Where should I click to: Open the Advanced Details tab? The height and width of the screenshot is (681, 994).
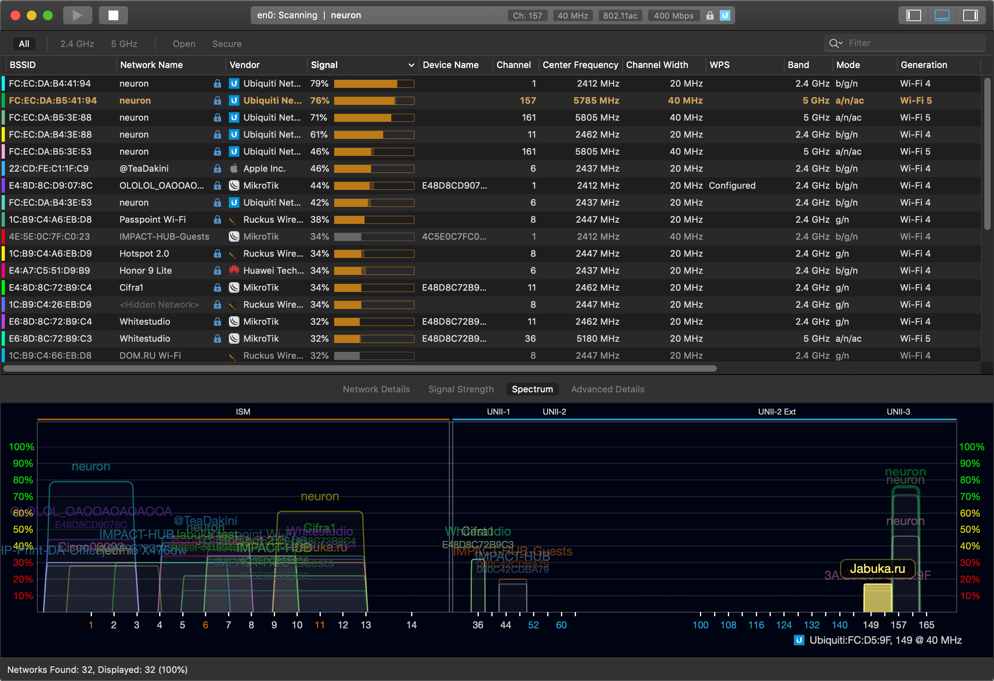607,389
